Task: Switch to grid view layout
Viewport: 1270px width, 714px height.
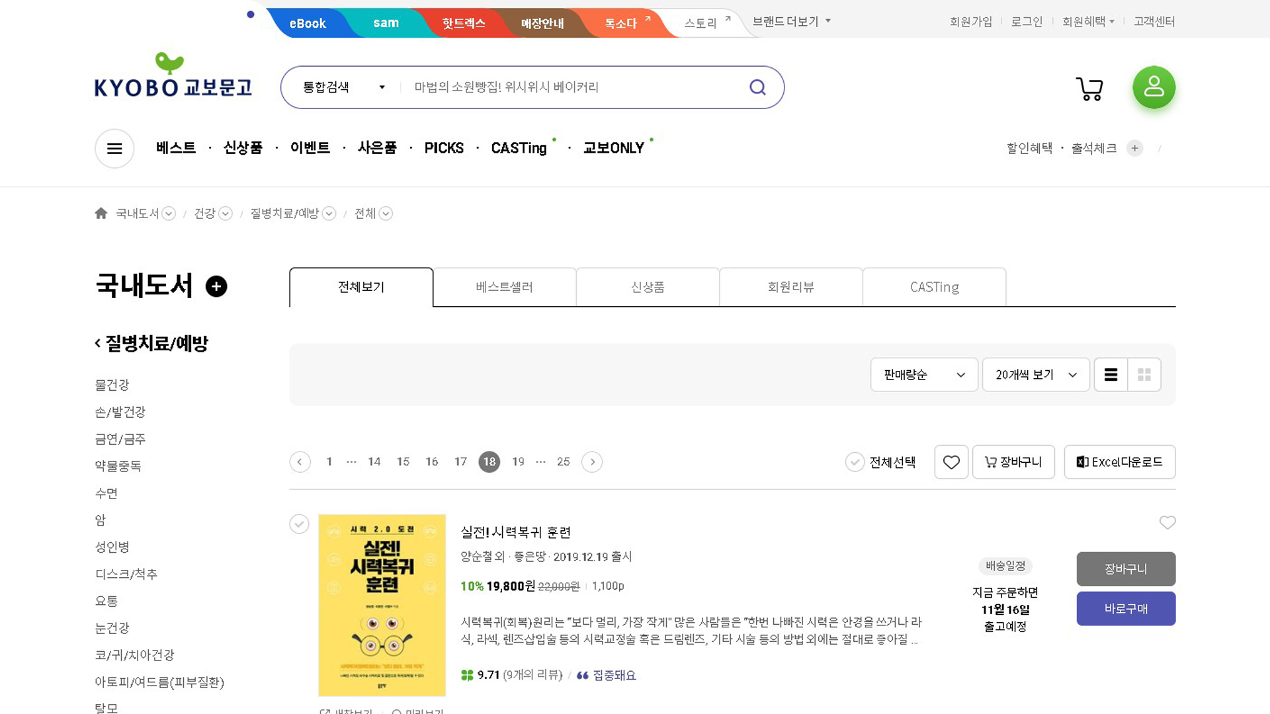Action: 1144,375
